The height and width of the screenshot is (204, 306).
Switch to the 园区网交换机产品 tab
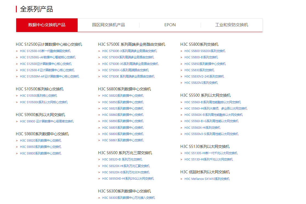click(x=109, y=25)
